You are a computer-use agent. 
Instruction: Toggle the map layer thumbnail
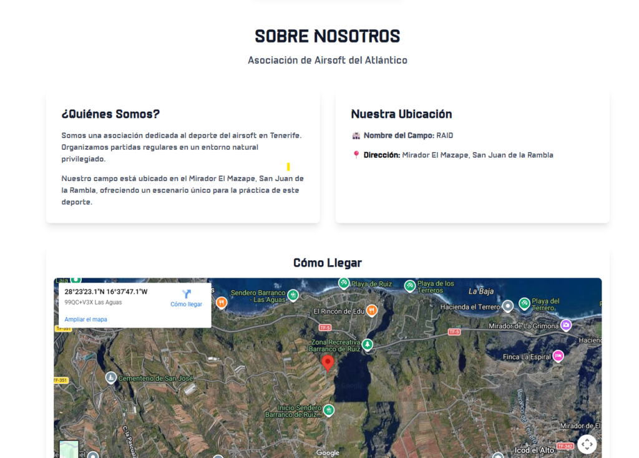[69, 449]
